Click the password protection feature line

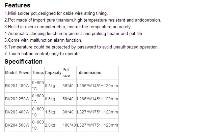click(x=81, y=47)
